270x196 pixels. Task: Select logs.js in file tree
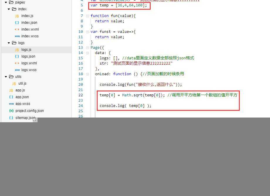point(37,50)
